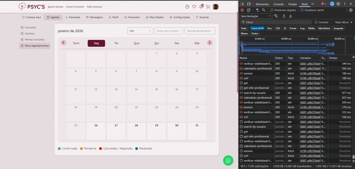Toggle device toolbar emulation icon

[x=249, y=4]
